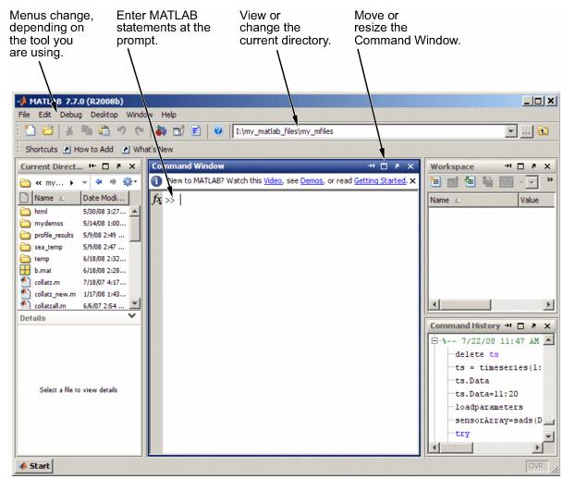This screenshot has height=479, width=563.
Task: Select the html folder
Action: (41, 212)
